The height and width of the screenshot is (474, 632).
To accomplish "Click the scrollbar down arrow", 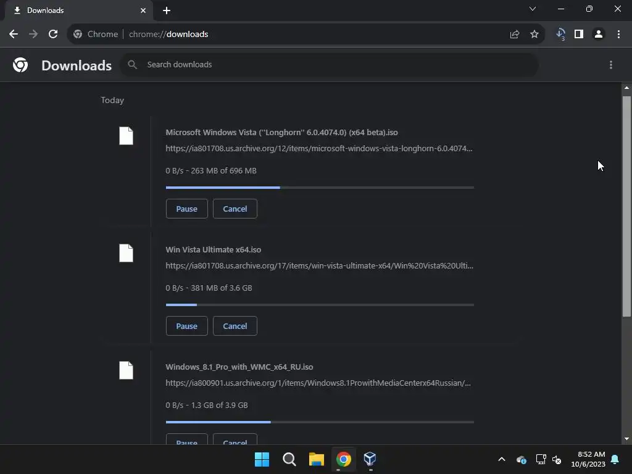I will 626,439.
